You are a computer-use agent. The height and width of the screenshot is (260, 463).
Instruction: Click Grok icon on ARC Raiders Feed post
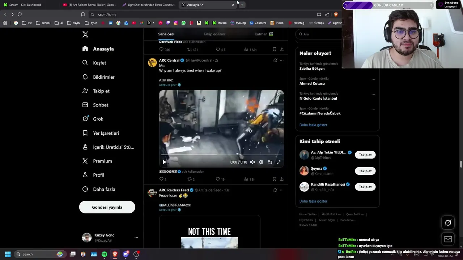[x=275, y=190]
